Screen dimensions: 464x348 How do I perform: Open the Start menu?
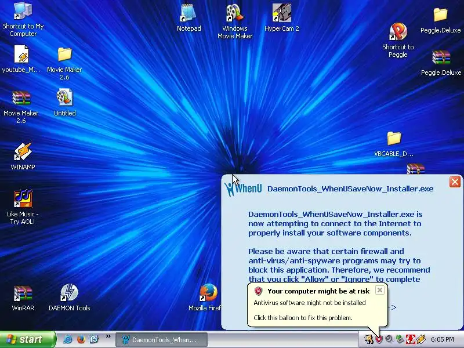point(28,339)
